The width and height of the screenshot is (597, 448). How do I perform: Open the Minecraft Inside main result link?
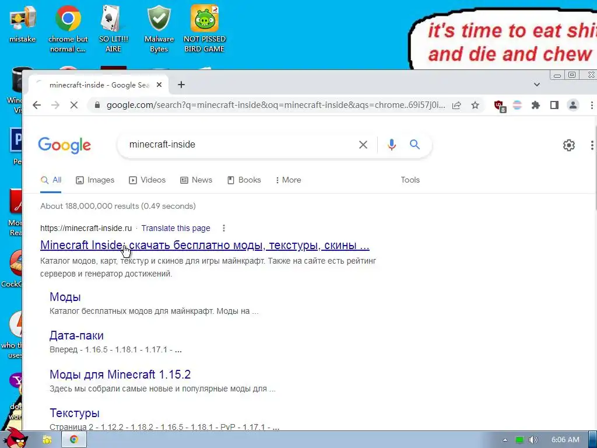click(205, 245)
